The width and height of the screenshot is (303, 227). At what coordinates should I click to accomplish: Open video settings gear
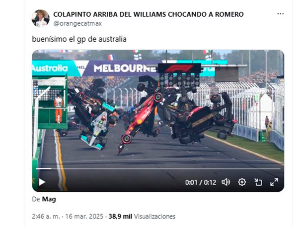242,182
